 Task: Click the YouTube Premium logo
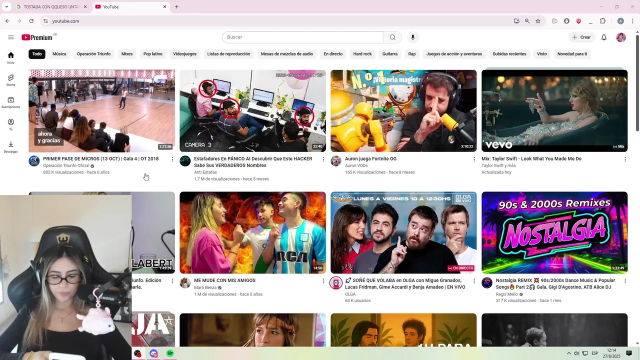(37, 37)
